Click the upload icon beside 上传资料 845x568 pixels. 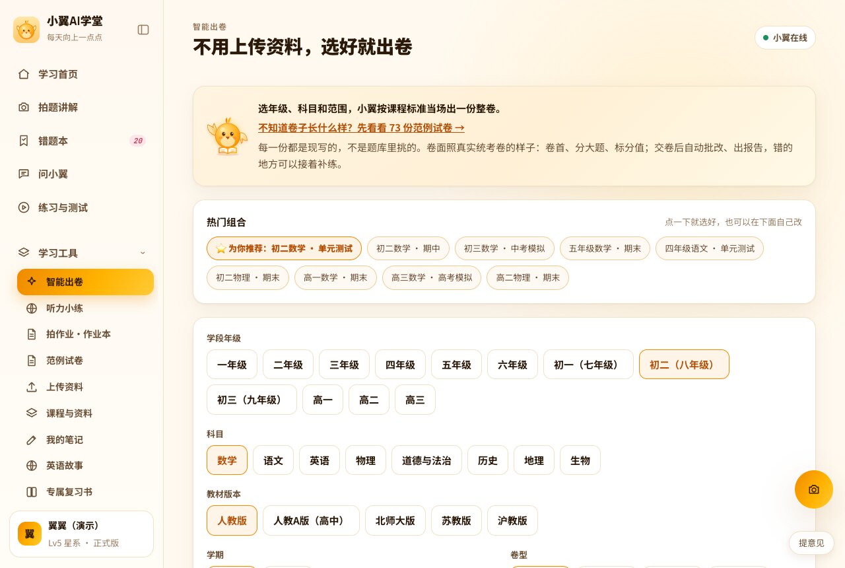(x=32, y=387)
